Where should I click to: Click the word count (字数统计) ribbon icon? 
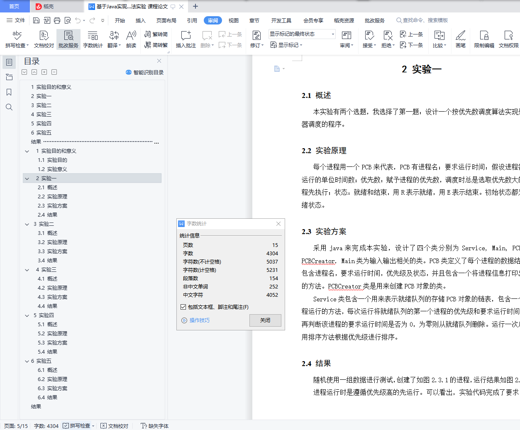point(93,39)
